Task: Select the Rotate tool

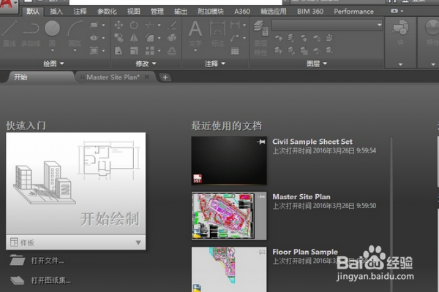Action: pyautogui.click(x=134, y=25)
